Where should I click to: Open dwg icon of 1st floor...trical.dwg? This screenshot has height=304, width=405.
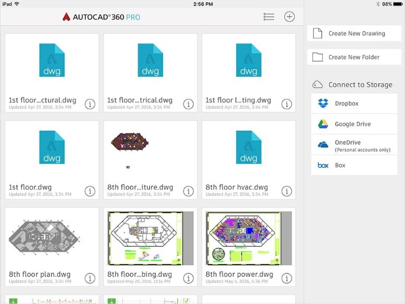[151, 60]
